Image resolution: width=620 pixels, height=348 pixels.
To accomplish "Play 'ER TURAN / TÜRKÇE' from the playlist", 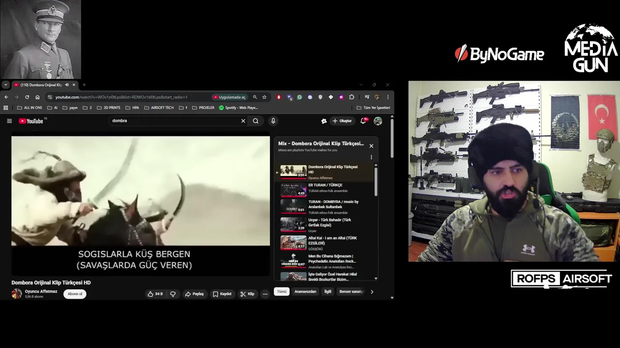I will (325, 189).
